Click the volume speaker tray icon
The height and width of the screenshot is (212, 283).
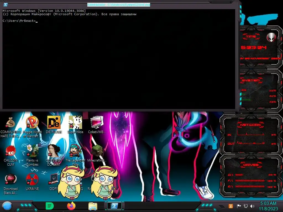tap(252, 206)
